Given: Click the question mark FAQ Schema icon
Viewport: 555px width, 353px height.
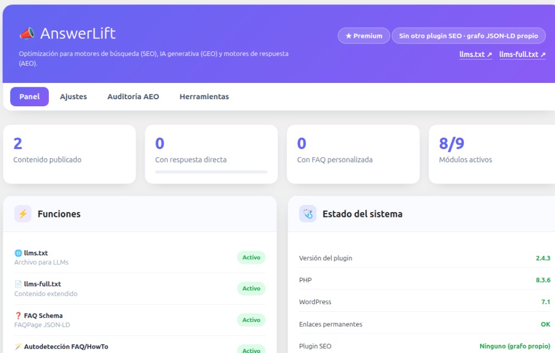Looking at the screenshot, I should tap(18, 316).
